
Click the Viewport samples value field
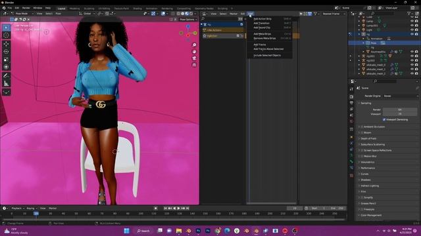[x=400, y=114]
